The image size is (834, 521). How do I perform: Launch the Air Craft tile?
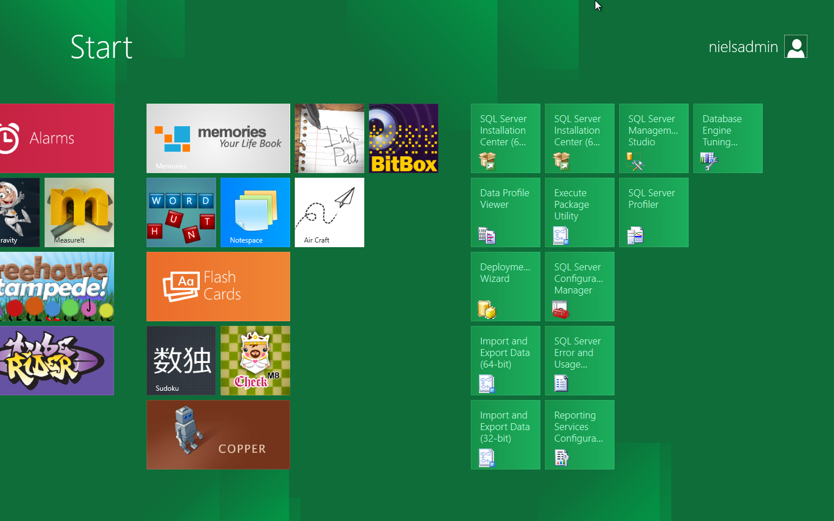click(330, 212)
